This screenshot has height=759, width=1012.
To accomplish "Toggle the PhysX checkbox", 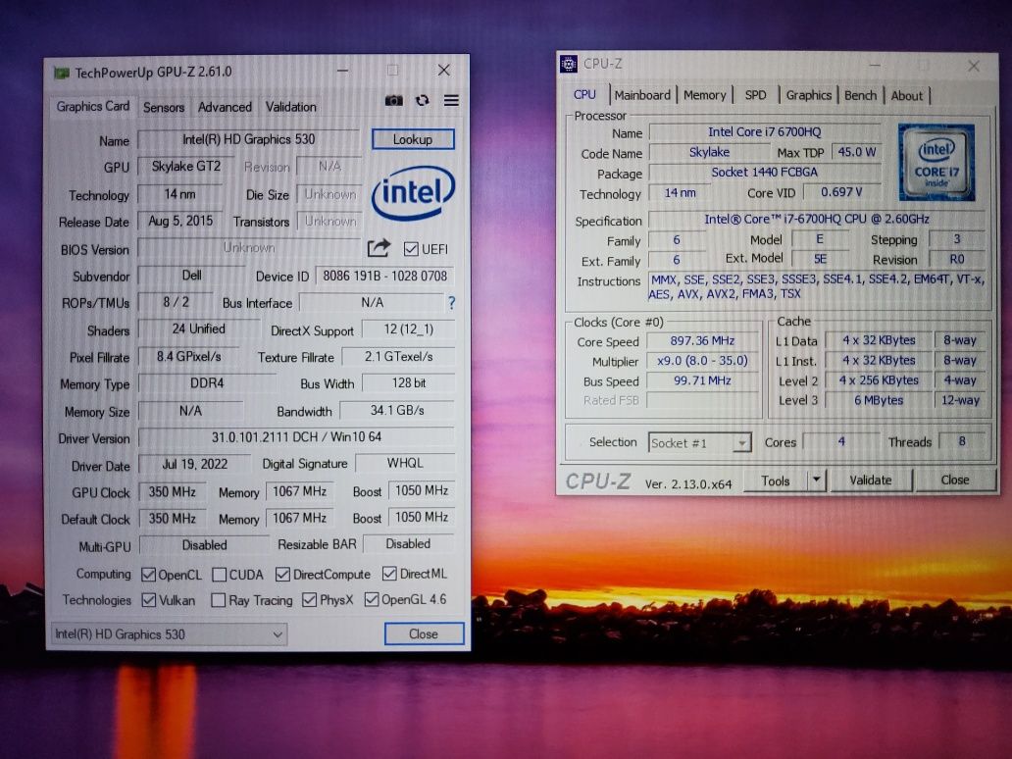I will pyautogui.click(x=309, y=599).
